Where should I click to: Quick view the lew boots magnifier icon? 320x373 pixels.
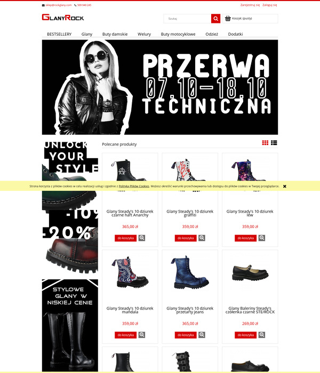(262, 238)
